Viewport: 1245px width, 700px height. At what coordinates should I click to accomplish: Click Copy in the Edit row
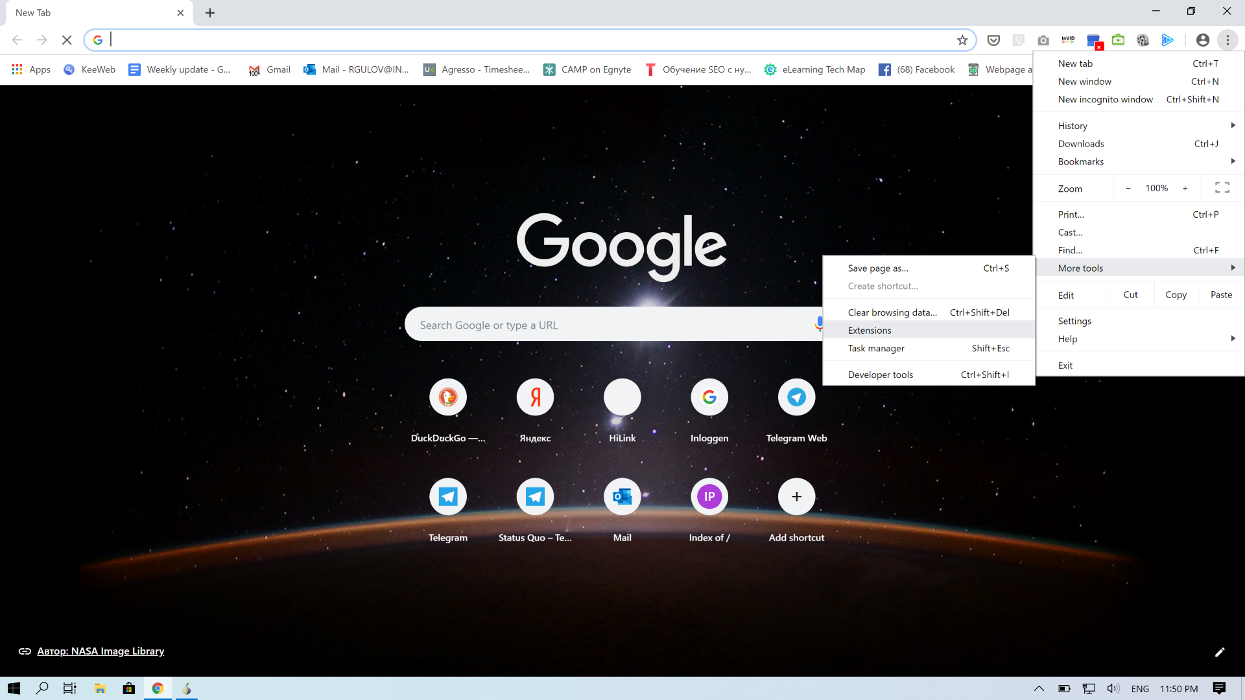tap(1176, 295)
